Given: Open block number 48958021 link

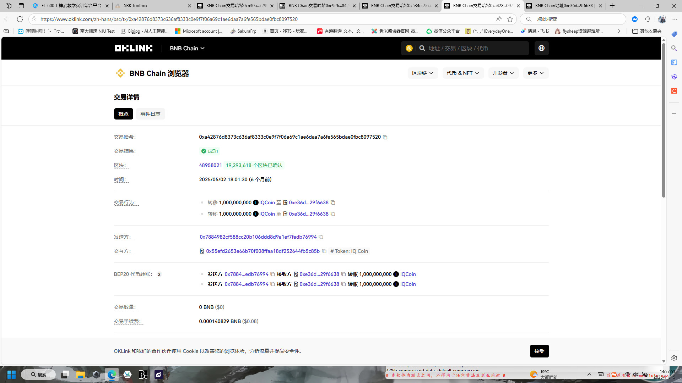Looking at the screenshot, I should (210, 165).
